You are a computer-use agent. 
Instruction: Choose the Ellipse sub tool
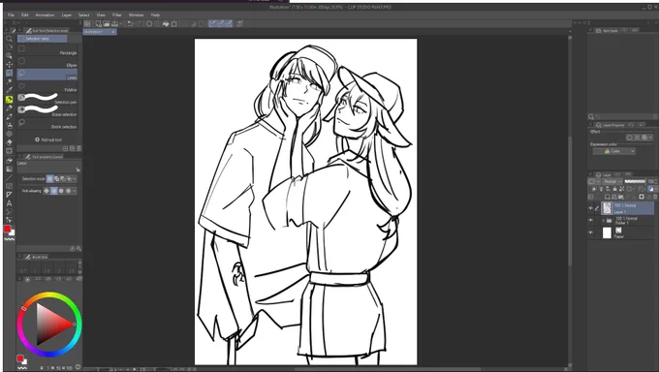point(47,63)
